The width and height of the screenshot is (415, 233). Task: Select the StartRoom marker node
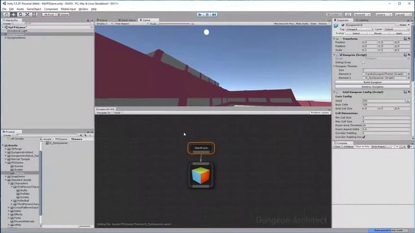coord(201,148)
